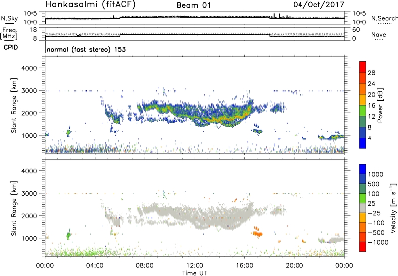Click the Velocity [m s-1] colorbar label
This screenshot has height=276, width=398.
[x=393, y=208]
